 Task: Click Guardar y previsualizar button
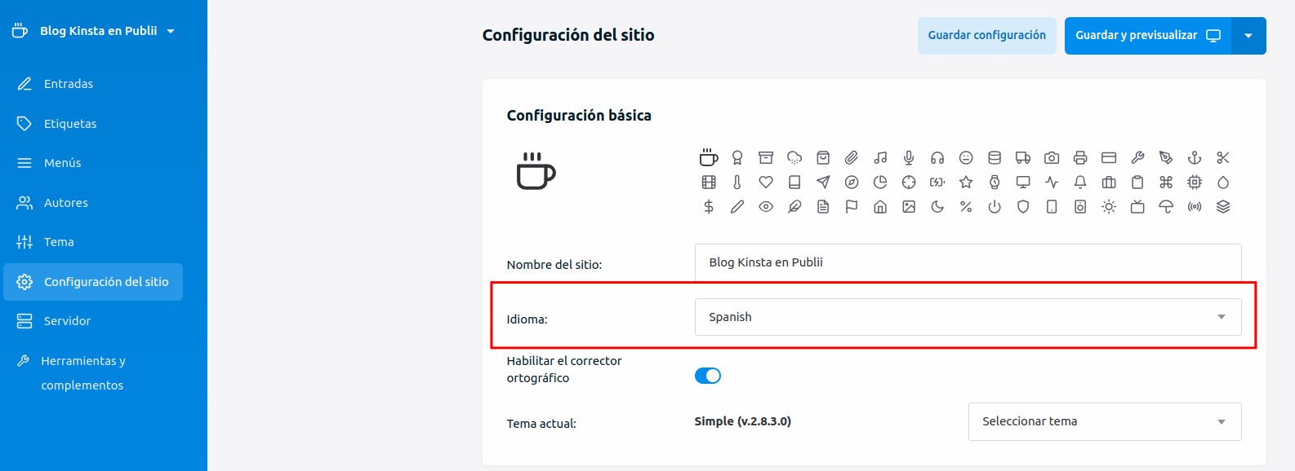click(x=1148, y=36)
